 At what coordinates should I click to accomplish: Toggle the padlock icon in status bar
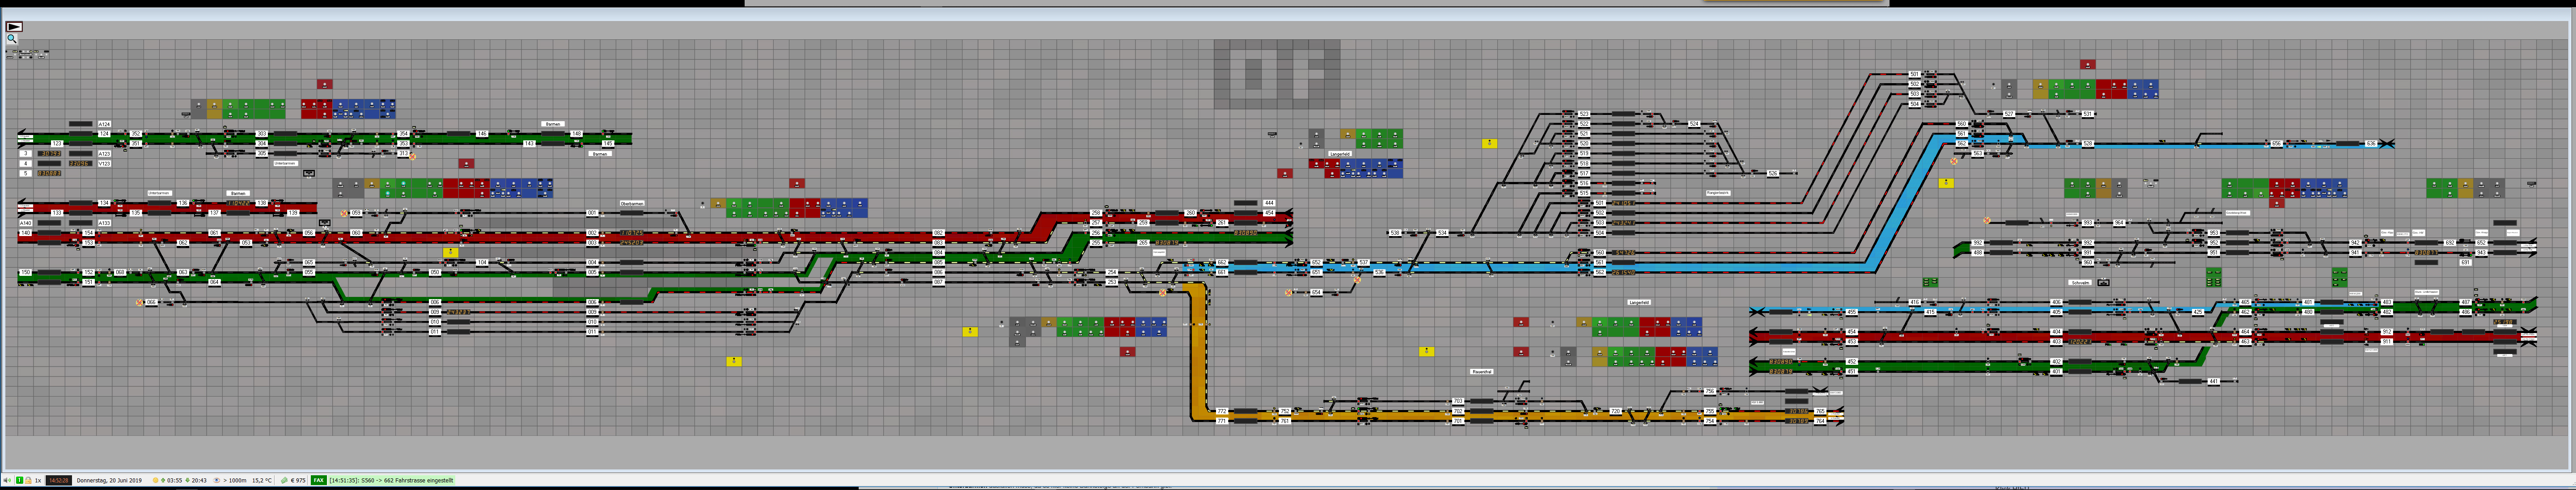pyautogui.click(x=28, y=480)
